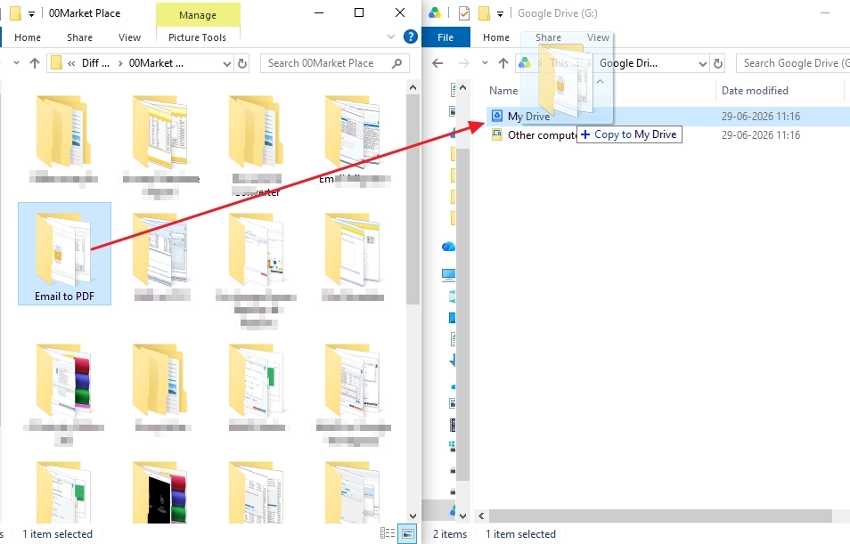Click the OneDrive cloud icon in sidebar
The width and height of the screenshot is (850, 544).
448,247
